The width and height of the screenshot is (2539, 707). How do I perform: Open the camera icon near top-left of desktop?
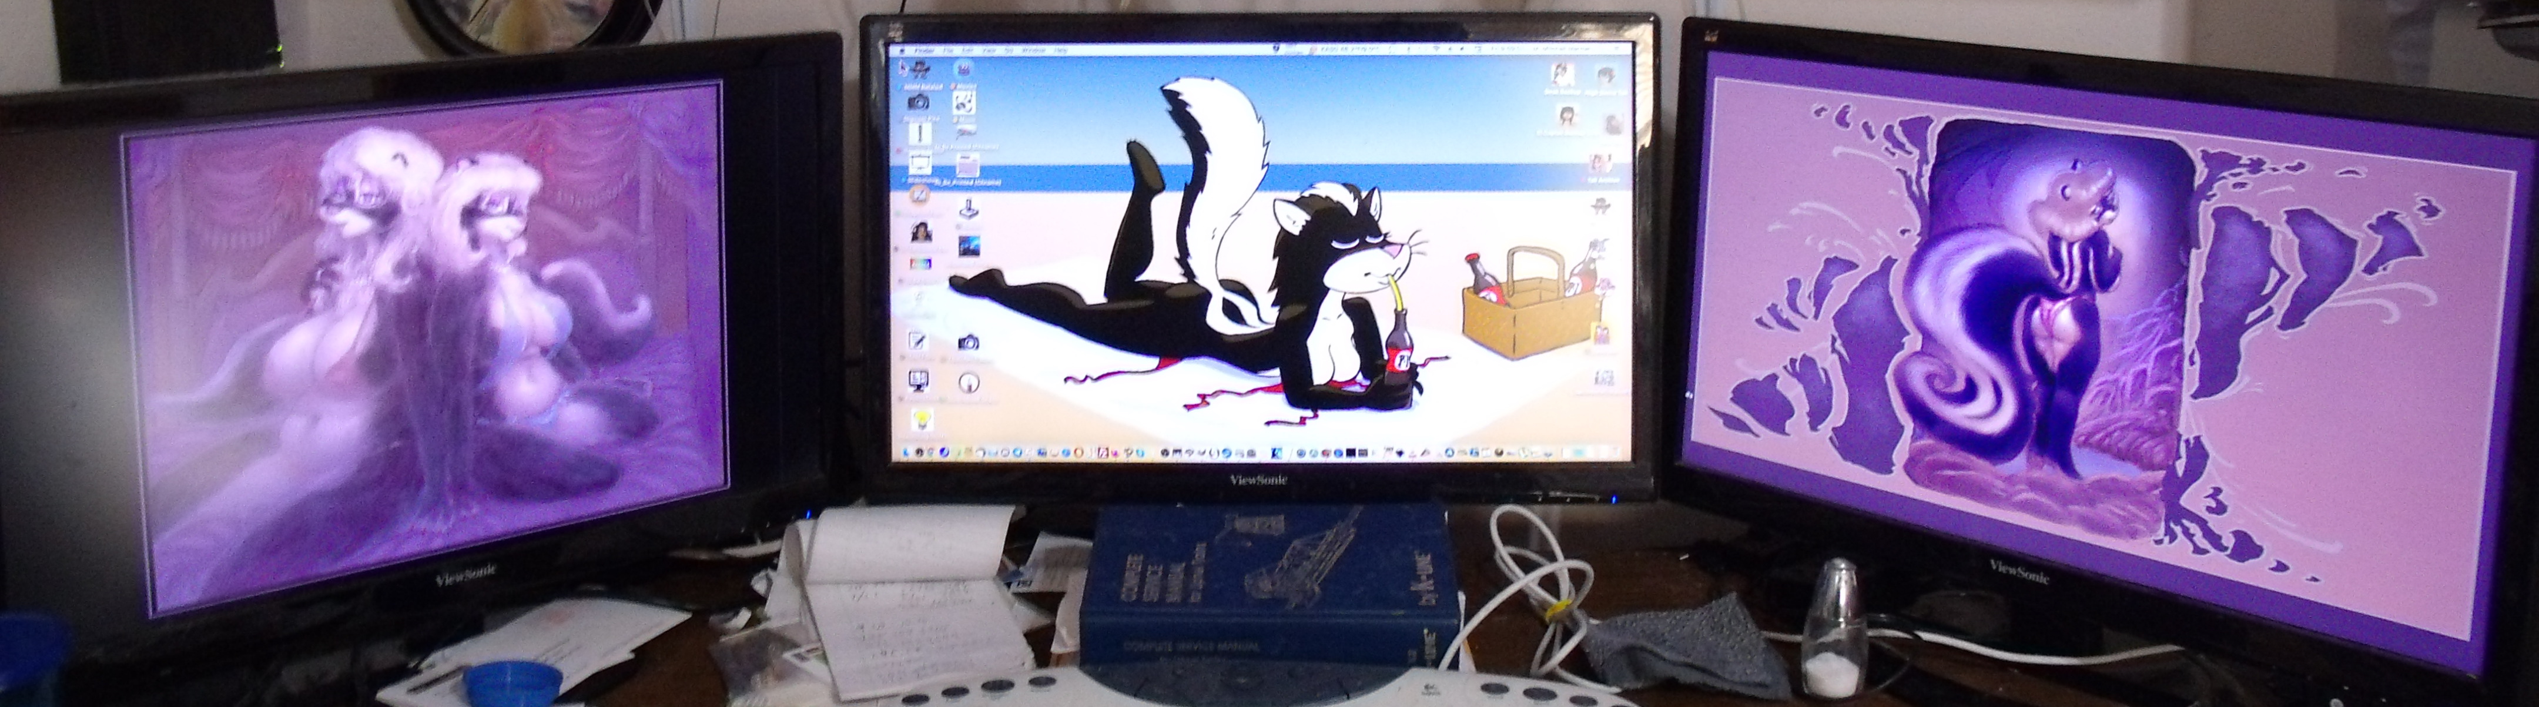919,102
